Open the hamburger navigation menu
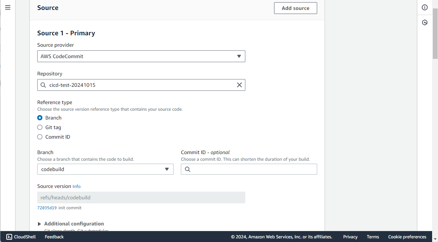The width and height of the screenshot is (438, 242). point(7,7)
